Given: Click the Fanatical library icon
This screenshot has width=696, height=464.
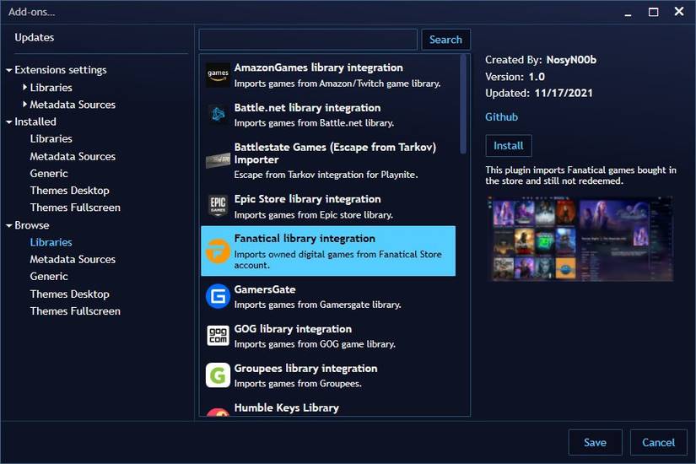Looking at the screenshot, I should point(218,251).
